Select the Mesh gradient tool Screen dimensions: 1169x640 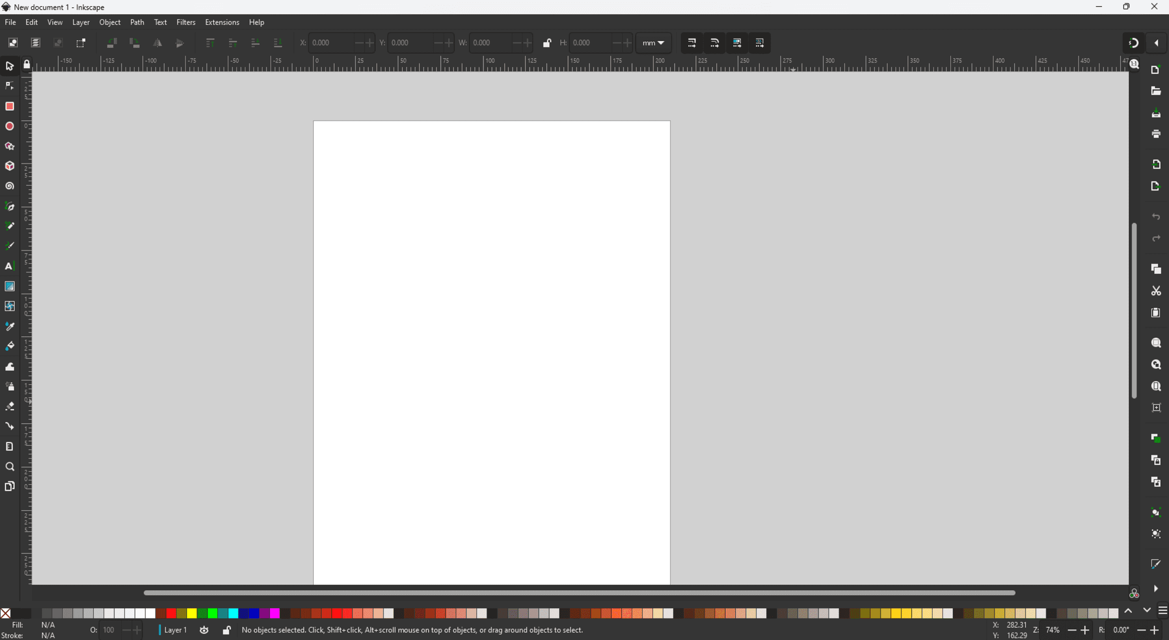[9, 306]
